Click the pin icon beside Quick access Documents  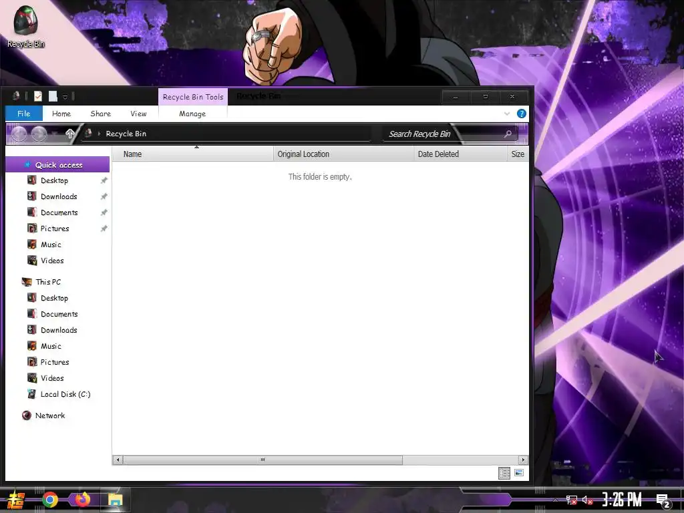click(x=104, y=213)
